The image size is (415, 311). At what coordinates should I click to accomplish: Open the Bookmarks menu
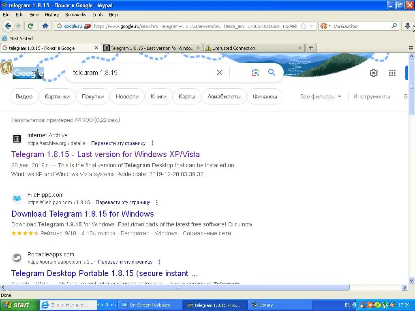coord(75,15)
